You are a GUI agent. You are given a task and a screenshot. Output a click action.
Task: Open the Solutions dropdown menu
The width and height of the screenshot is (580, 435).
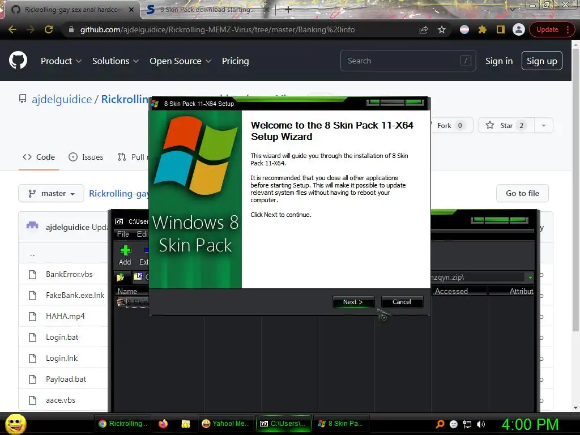point(116,61)
